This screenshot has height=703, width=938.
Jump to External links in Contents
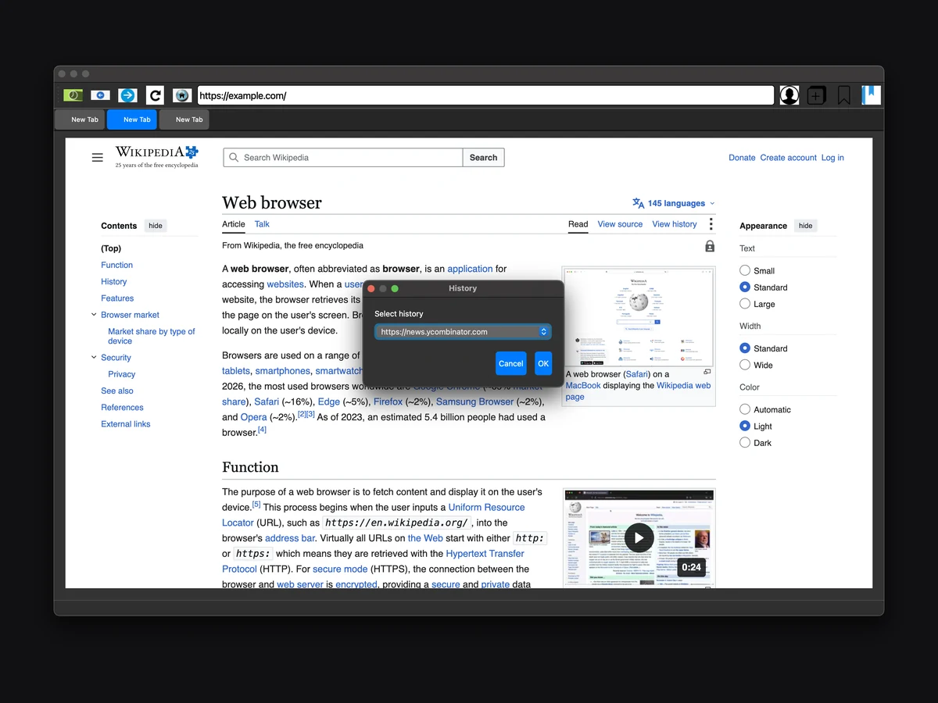(126, 424)
